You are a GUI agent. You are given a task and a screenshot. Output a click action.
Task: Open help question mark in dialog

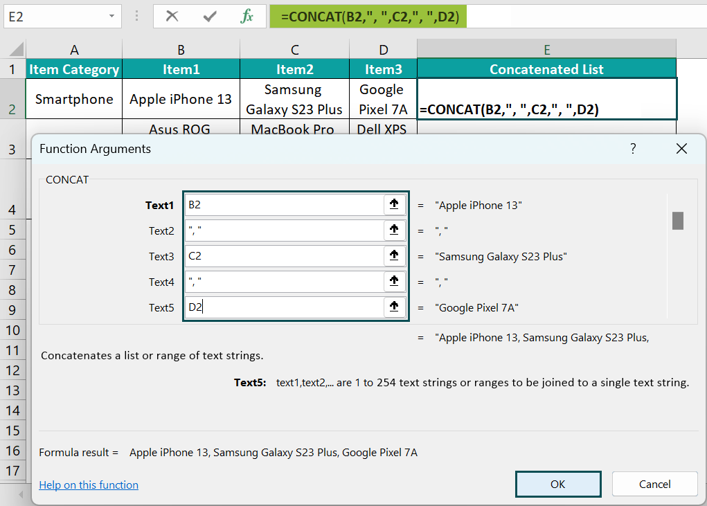(633, 149)
